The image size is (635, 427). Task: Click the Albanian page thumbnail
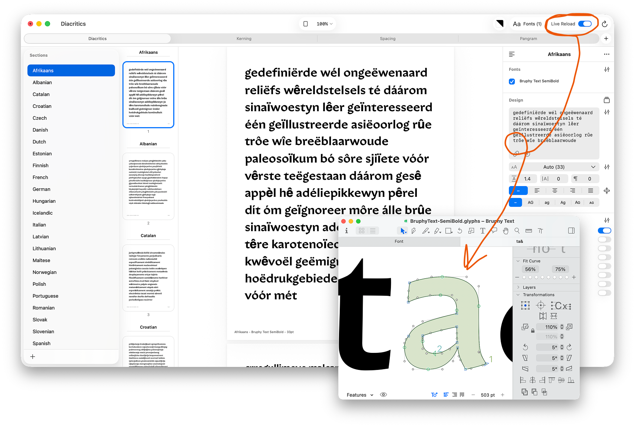pyautogui.click(x=148, y=186)
